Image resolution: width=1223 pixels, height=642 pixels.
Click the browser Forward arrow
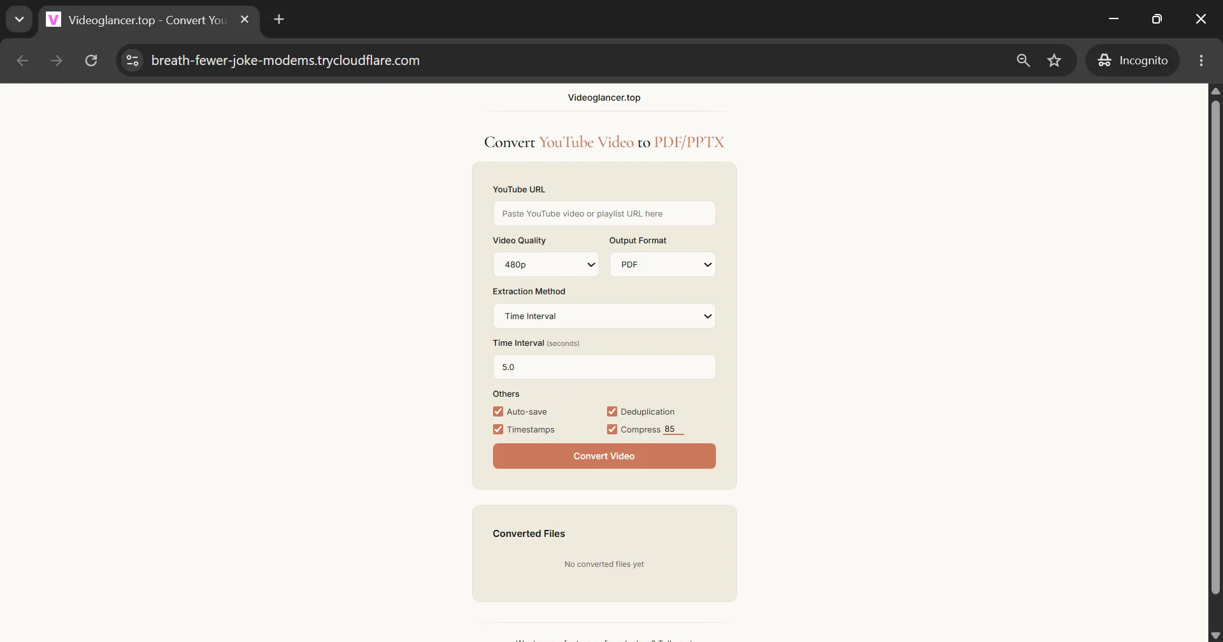(57, 61)
